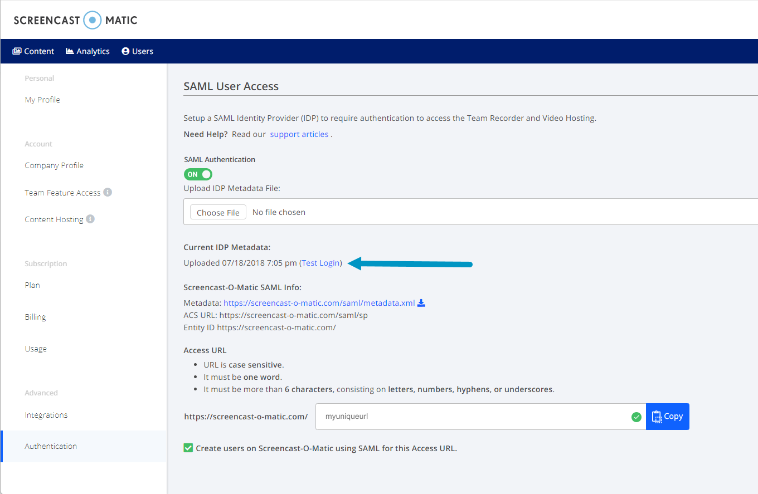Image resolution: width=758 pixels, height=494 pixels.
Task: Go to Team Feature Access
Action: (62, 193)
